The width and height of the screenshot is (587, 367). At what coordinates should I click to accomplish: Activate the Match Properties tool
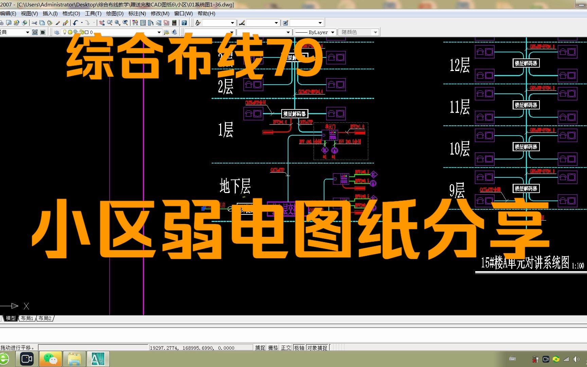tap(58, 23)
